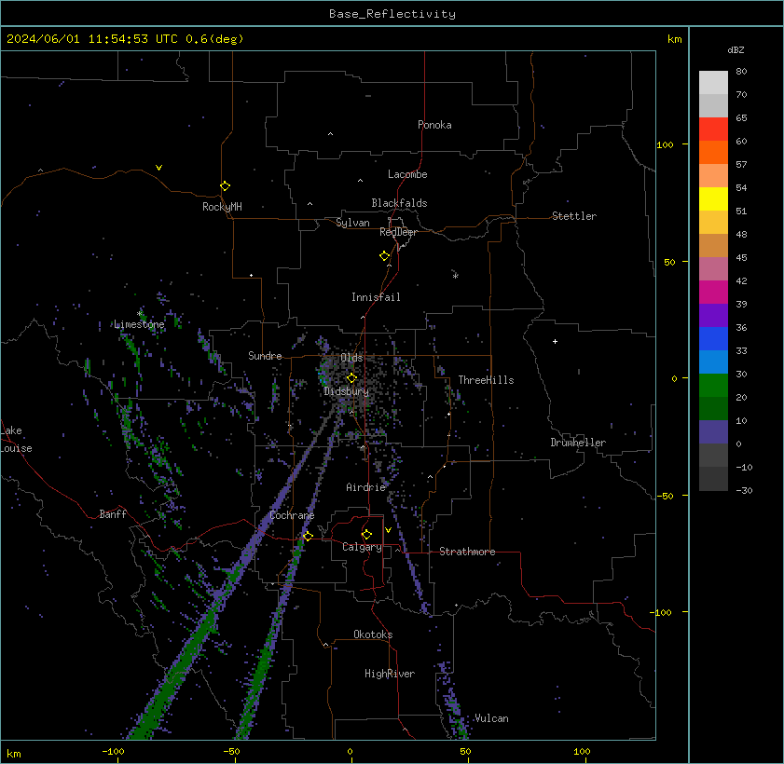The image size is (784, 764).
Task: Select the purple 36-39 dBZ legend swatch
Action: click(x=713, y=315)
